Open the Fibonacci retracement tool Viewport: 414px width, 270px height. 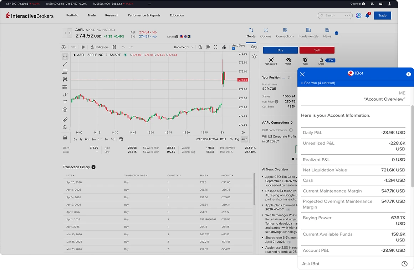click(65, 72)
